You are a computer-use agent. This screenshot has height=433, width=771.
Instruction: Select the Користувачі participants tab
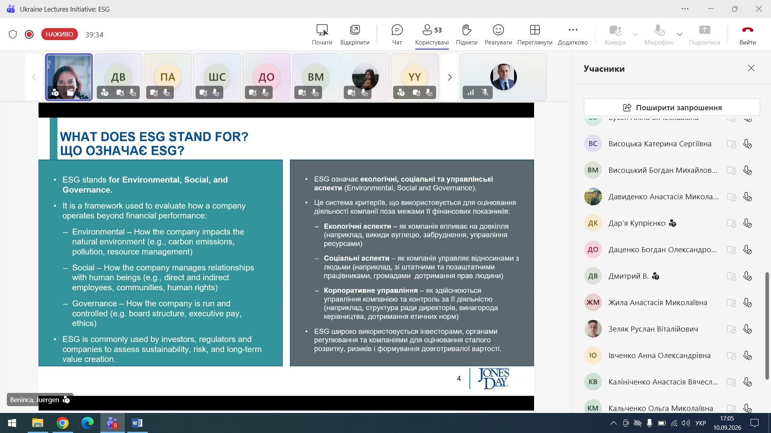pyautogui.click(x=432, y=34)
